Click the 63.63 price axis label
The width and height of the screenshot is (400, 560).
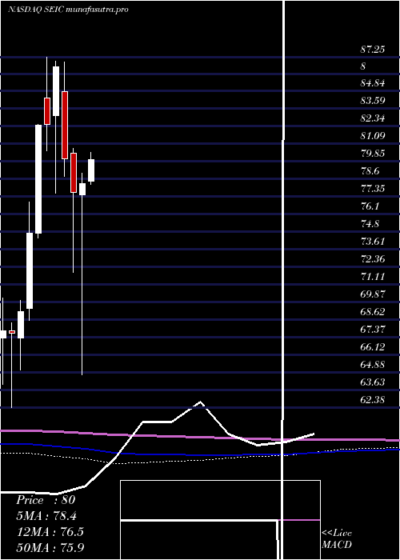373,382
